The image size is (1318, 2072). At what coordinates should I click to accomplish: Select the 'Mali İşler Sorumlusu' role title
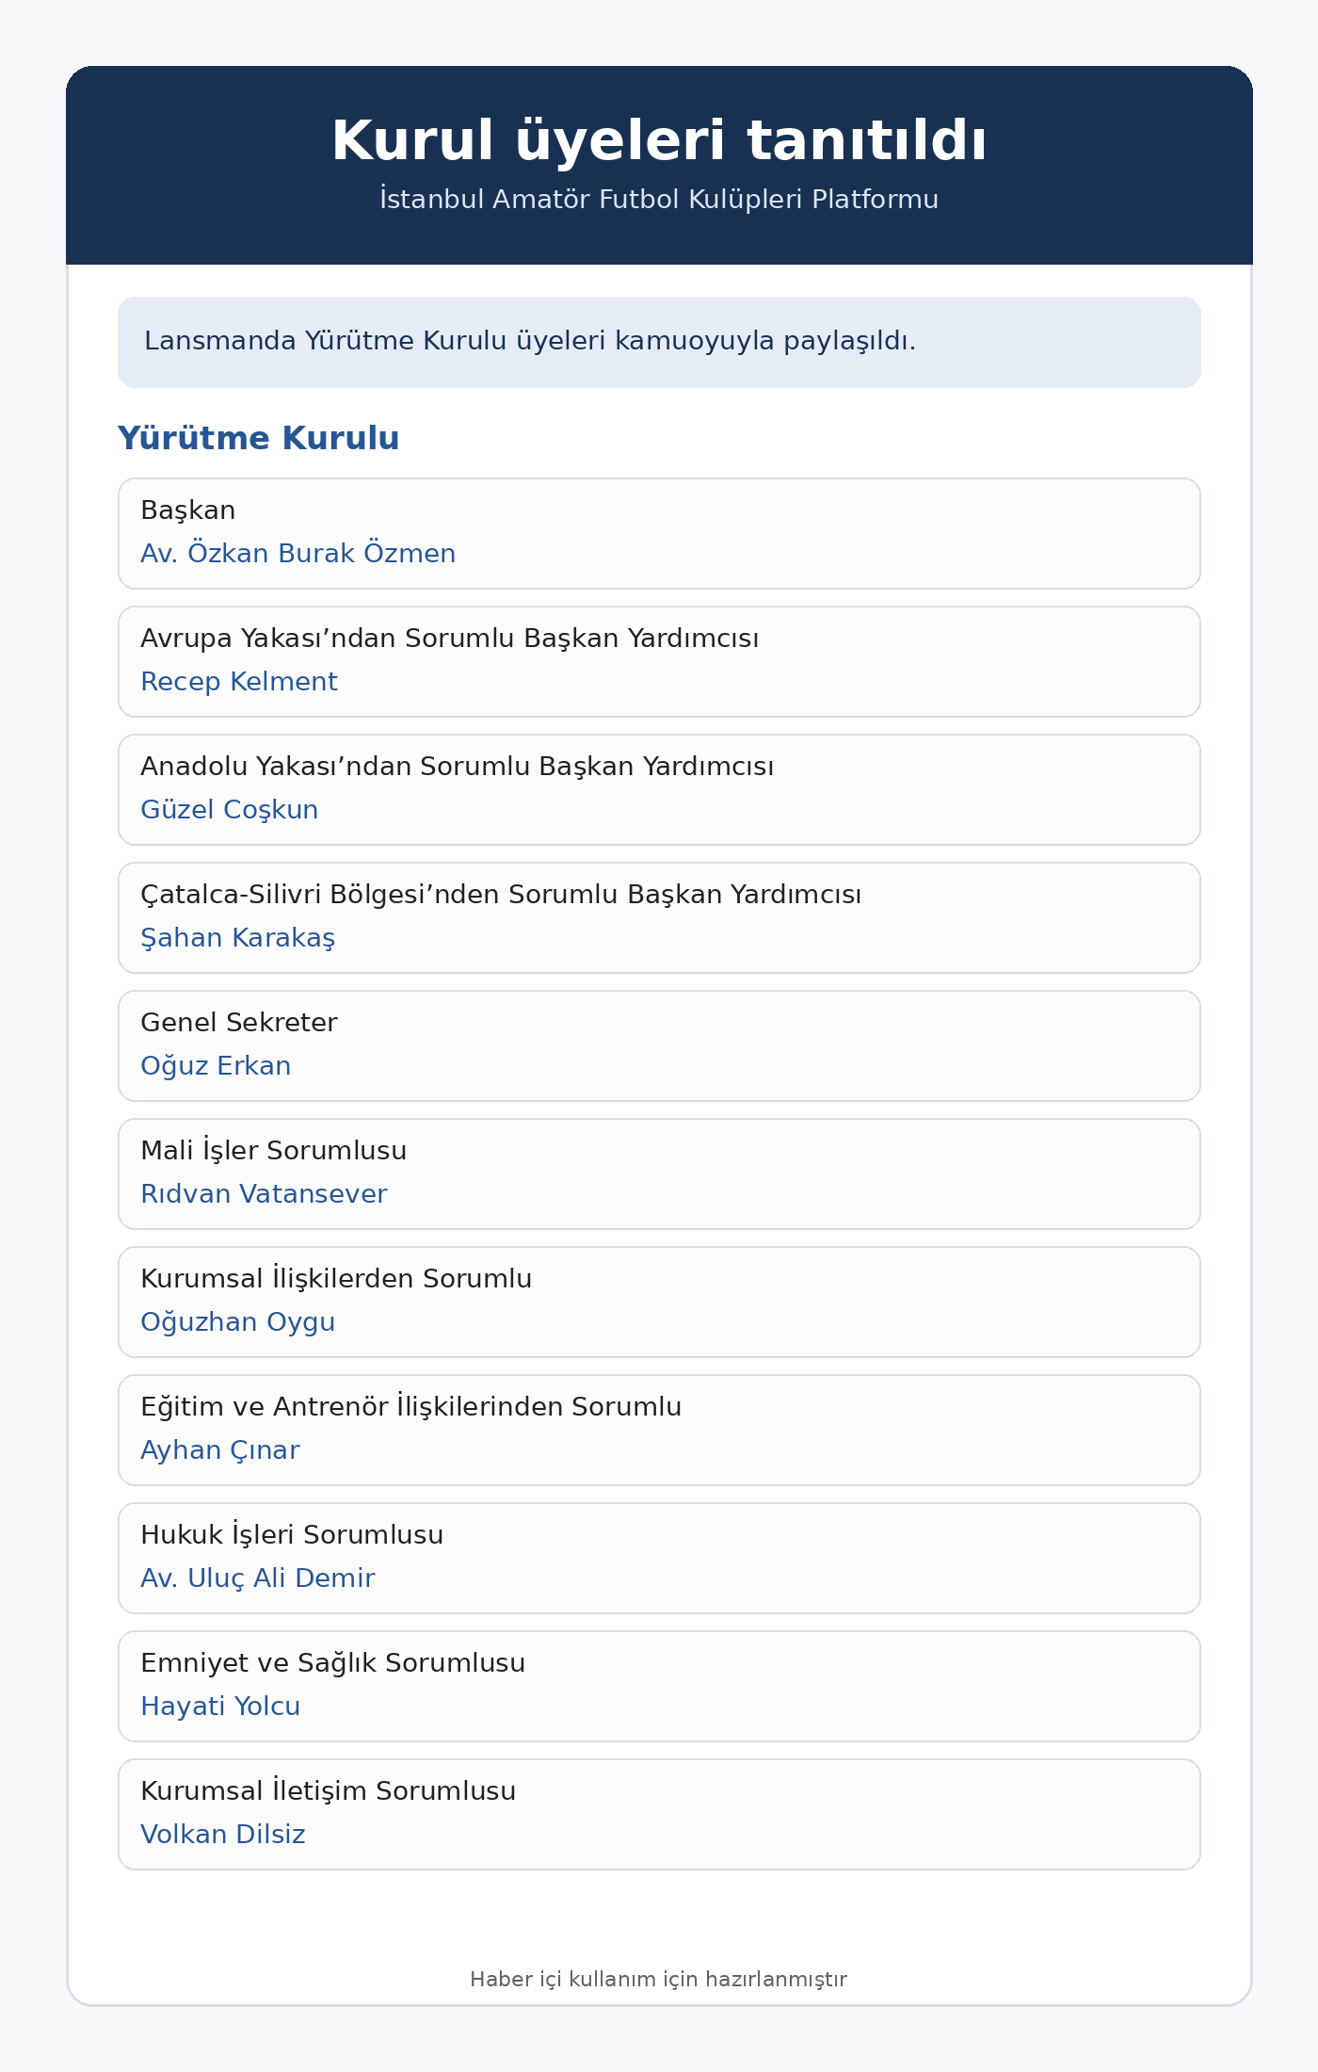point(273,1151)
